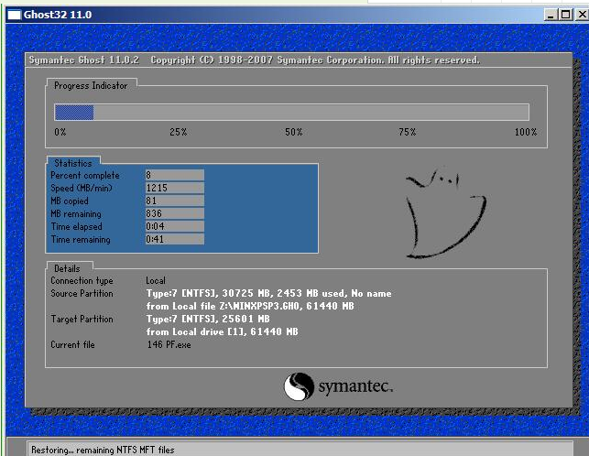589x456 pixels.
Task: Click the Ghost32 window title bar icon
Action: point(15,15)
